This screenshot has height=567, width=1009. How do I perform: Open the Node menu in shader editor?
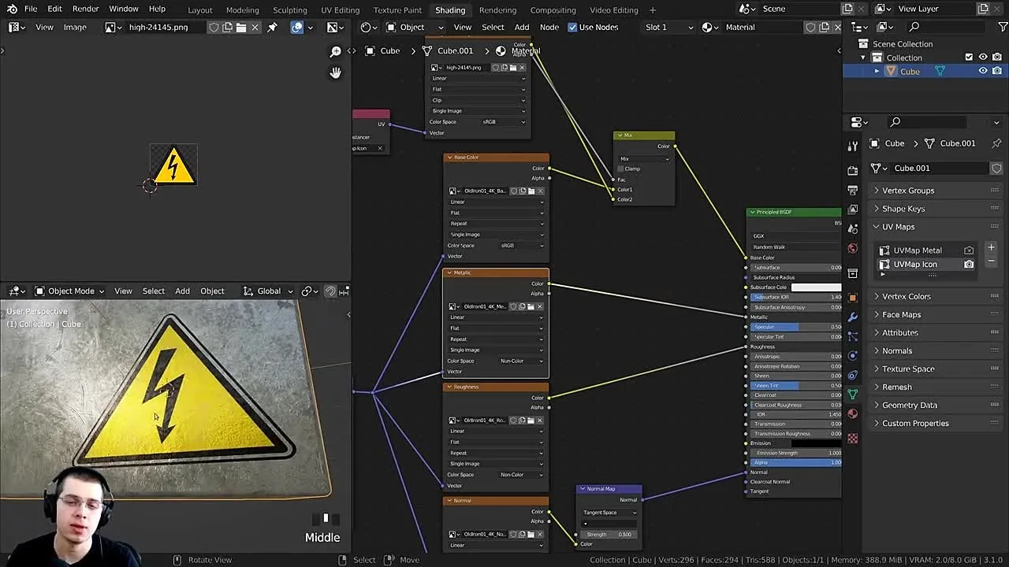[x=549, y=27]
